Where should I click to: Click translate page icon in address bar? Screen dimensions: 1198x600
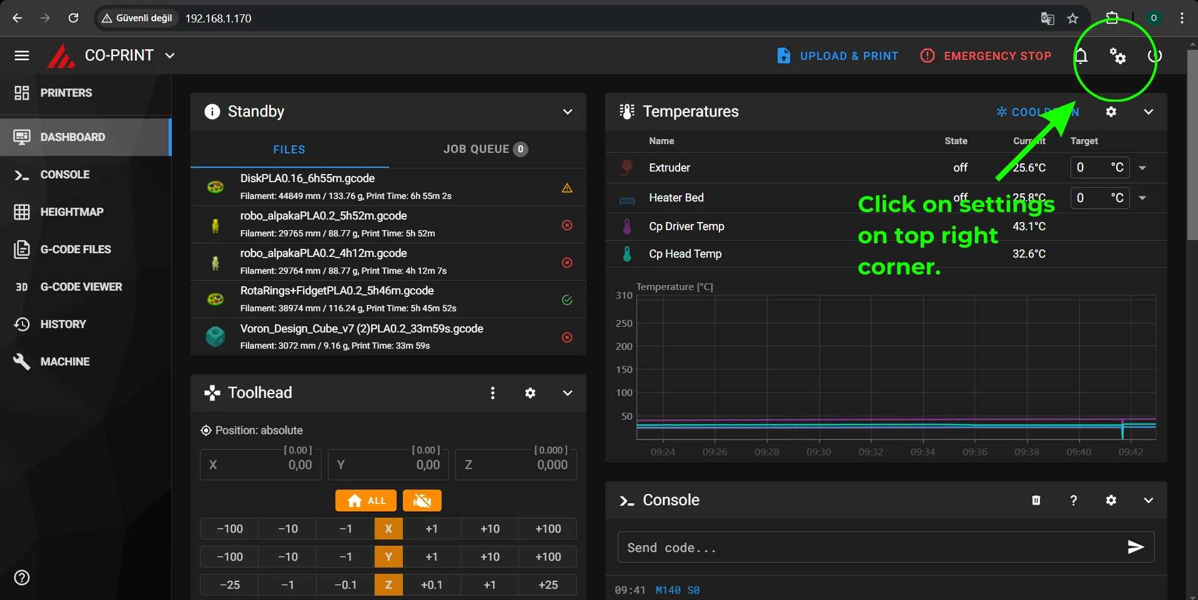pyautogui.click(x=1047, y=18)
